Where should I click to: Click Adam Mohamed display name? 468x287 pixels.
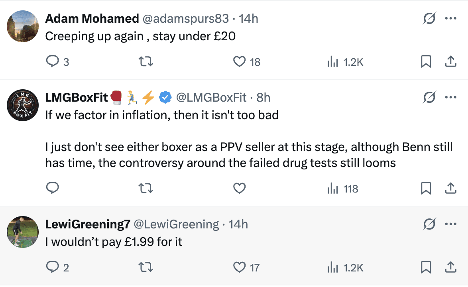click(x=92, y=18)
